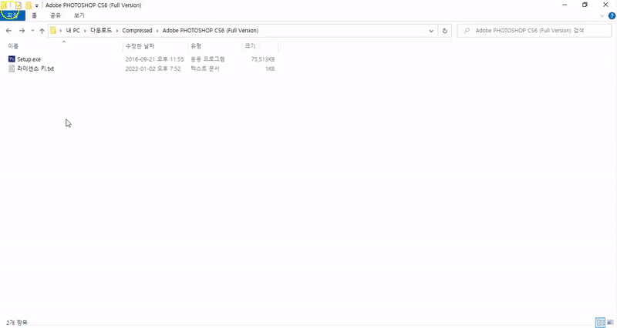Click the new folder icon in quick access toolbar
This screenshot has height=328, width=617.
click(29, 5)
